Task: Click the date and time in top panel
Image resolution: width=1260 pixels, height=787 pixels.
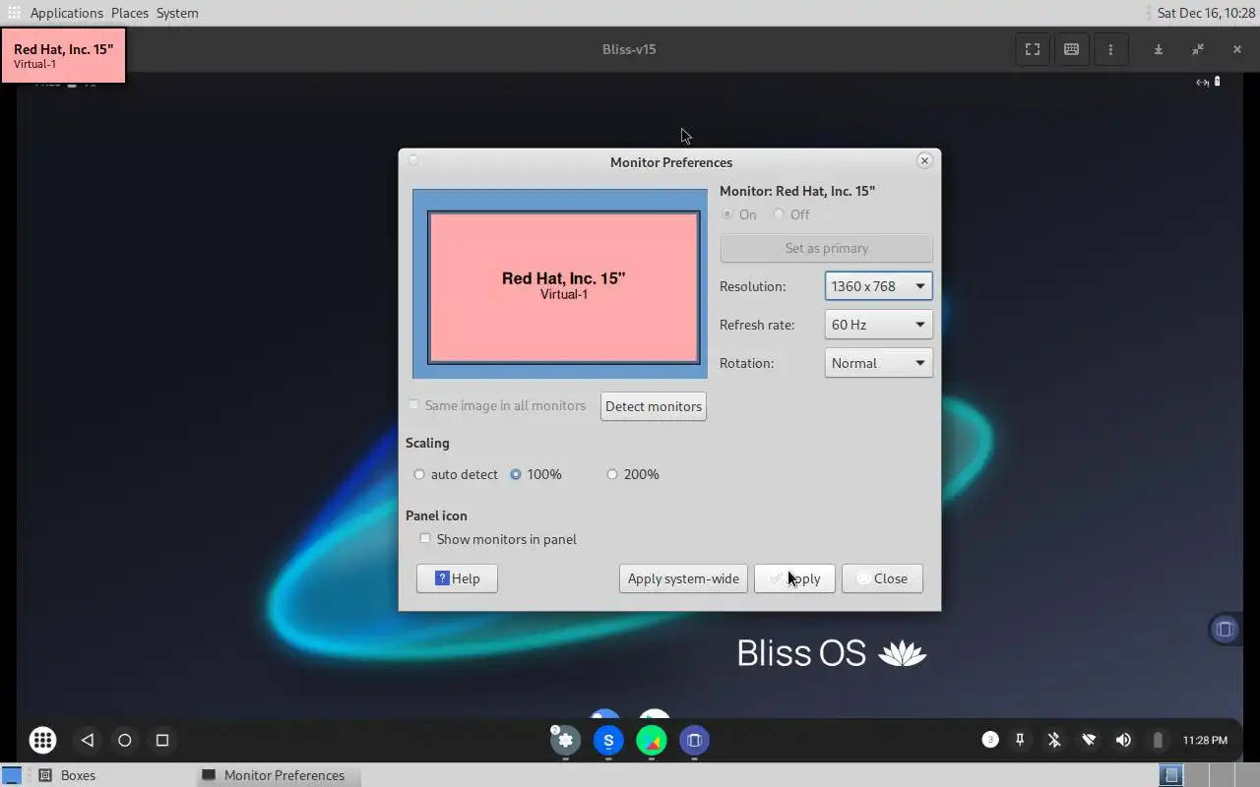Action: 1206,13
